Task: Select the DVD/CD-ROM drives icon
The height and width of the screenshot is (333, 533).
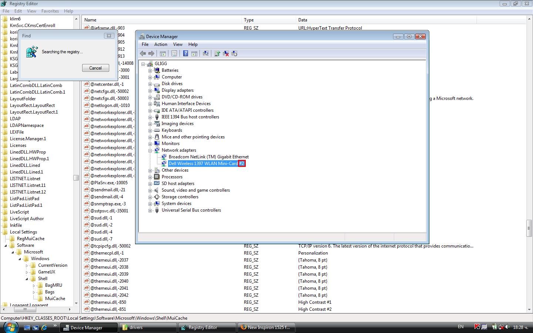Action: click(157, 97)
